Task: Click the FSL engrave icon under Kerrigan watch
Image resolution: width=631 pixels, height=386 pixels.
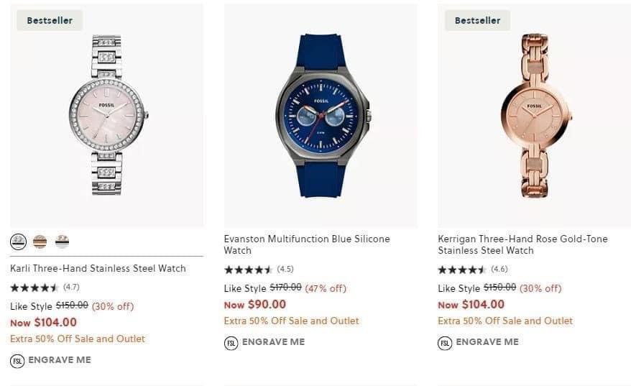Action: pos(445,342)
